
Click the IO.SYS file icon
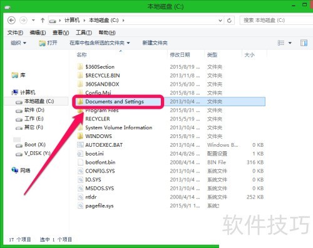tap(80, 180)
